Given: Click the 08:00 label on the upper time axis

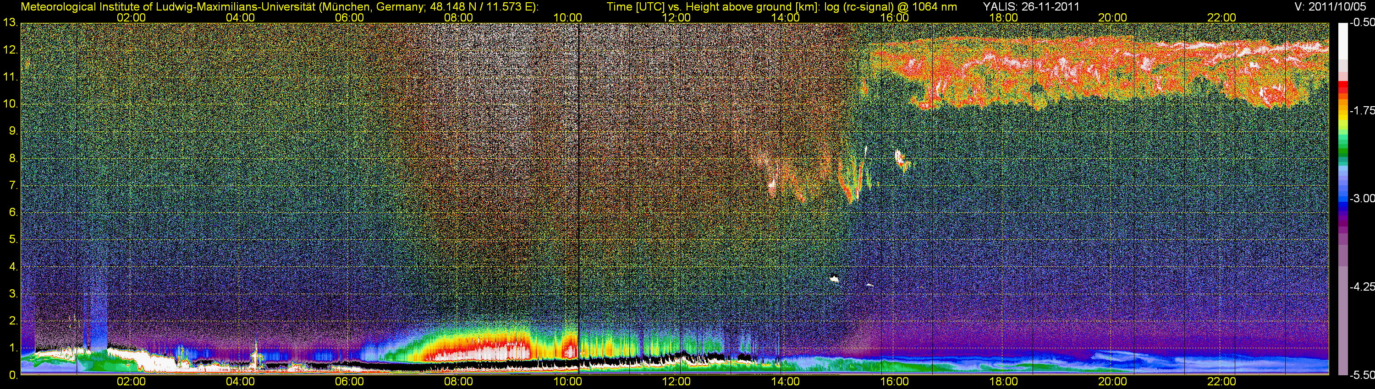Looking at the screenshot, I should 458,17.
